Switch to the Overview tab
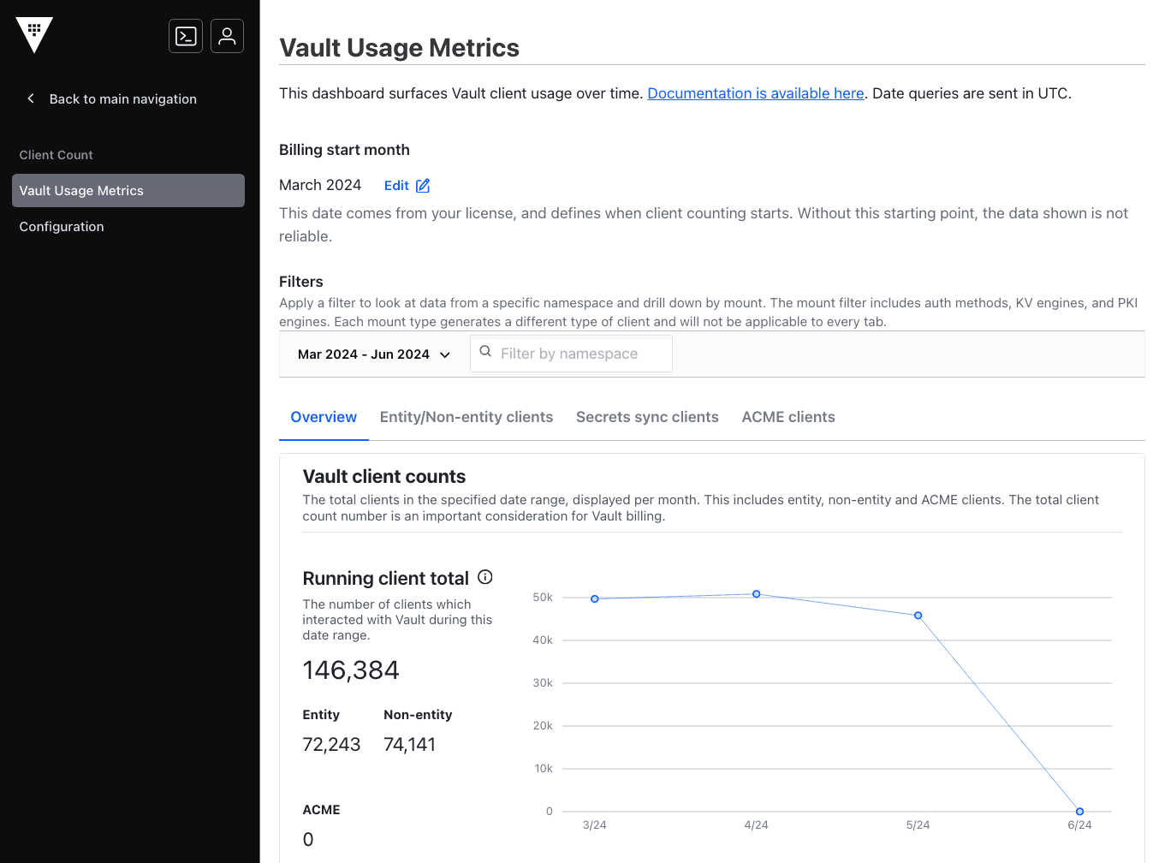This screenshot has width=1153, height=863. click(x=324, y=417)
